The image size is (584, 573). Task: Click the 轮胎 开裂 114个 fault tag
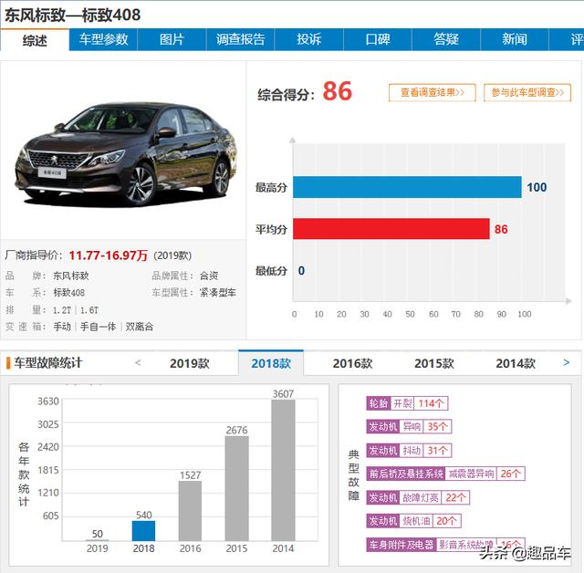tap(407, 403)
